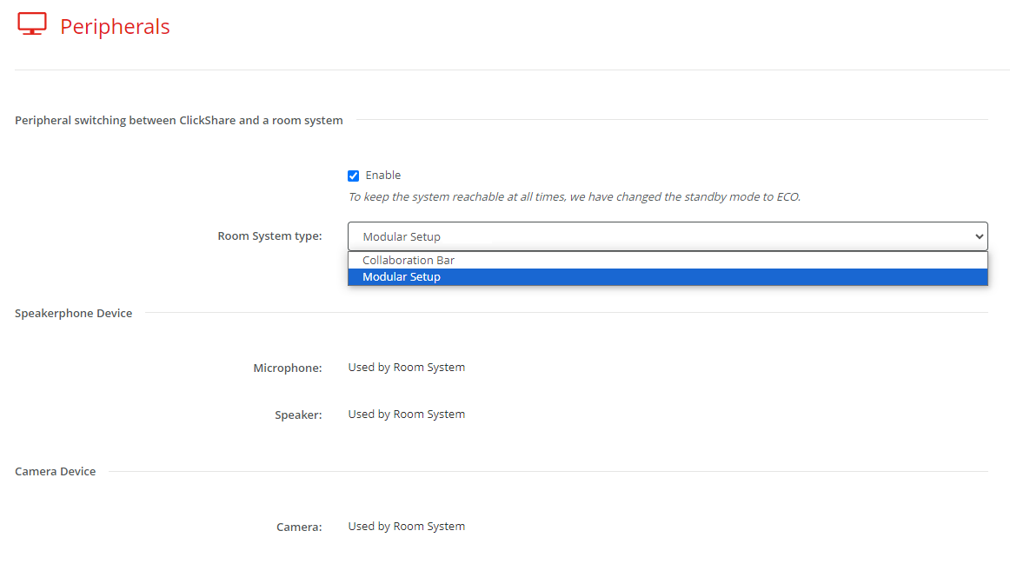Viewport: 1010px width, 564px height.
Task: Click the Enable label text
Action: [x=382, y=176]
